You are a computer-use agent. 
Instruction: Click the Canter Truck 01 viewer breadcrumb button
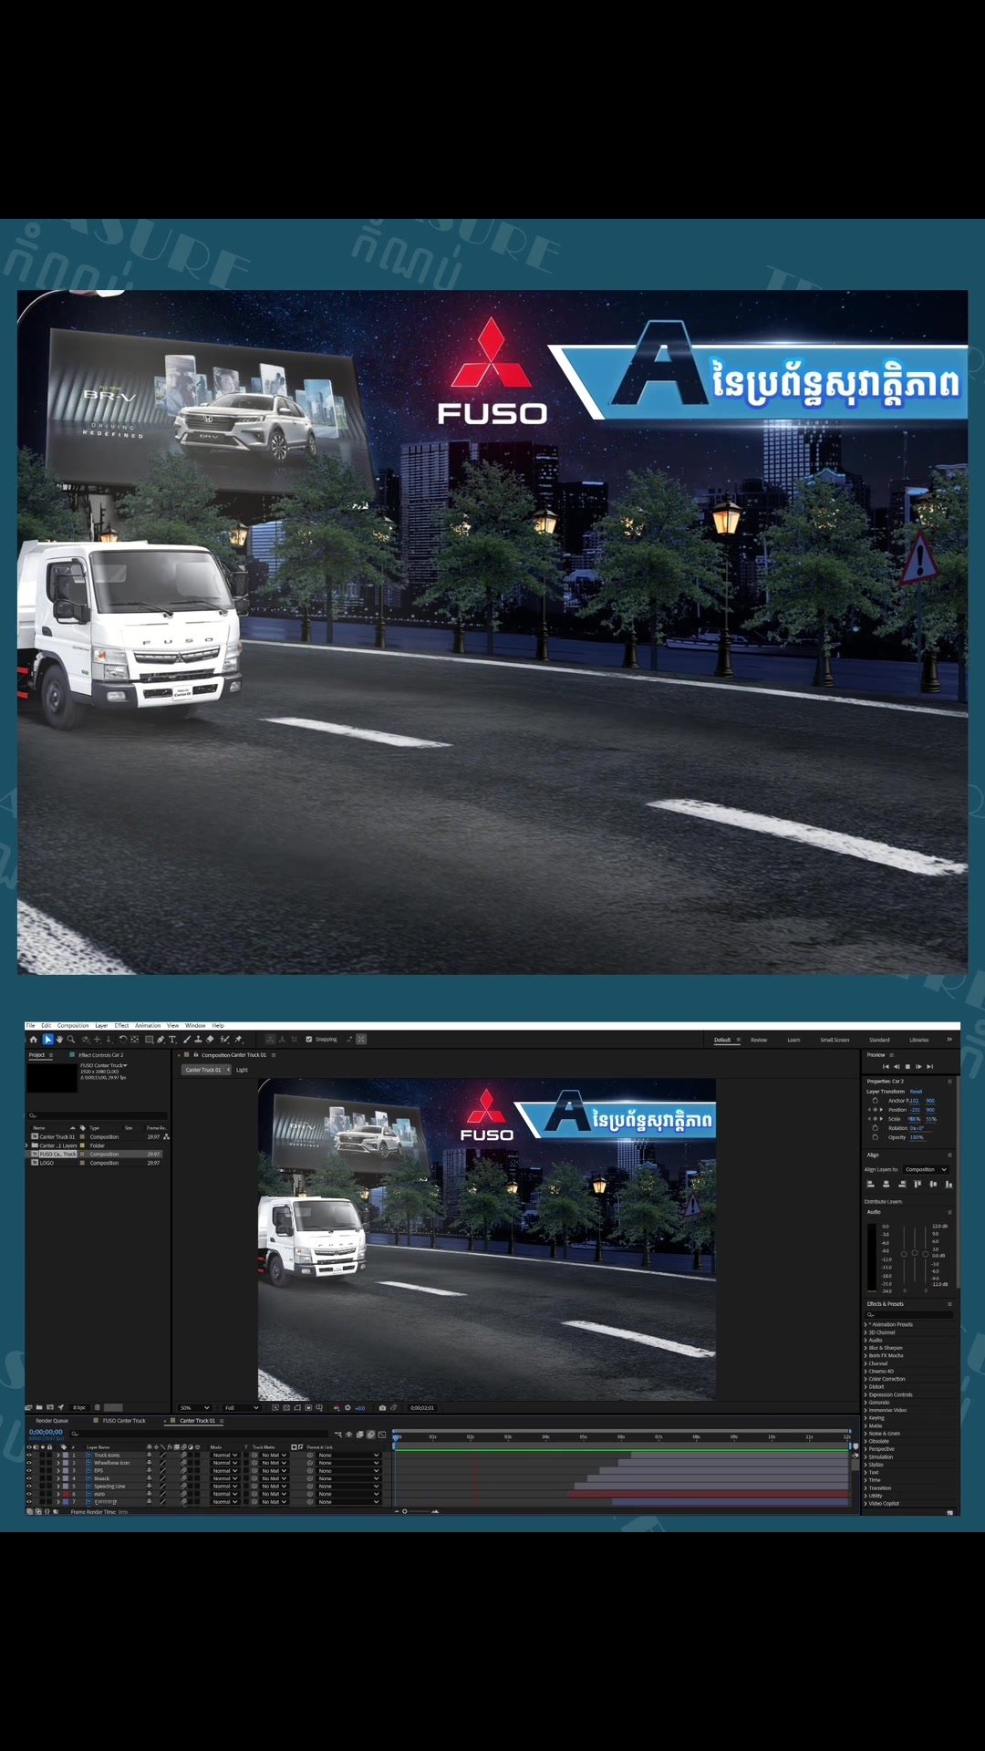[x=205, y=1070]
